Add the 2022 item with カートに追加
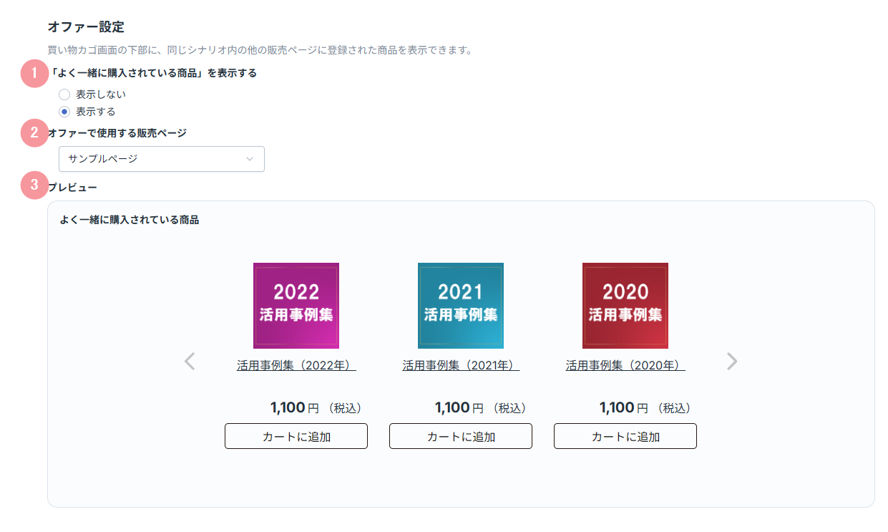The image size is (888, 532). click(296, 436)
